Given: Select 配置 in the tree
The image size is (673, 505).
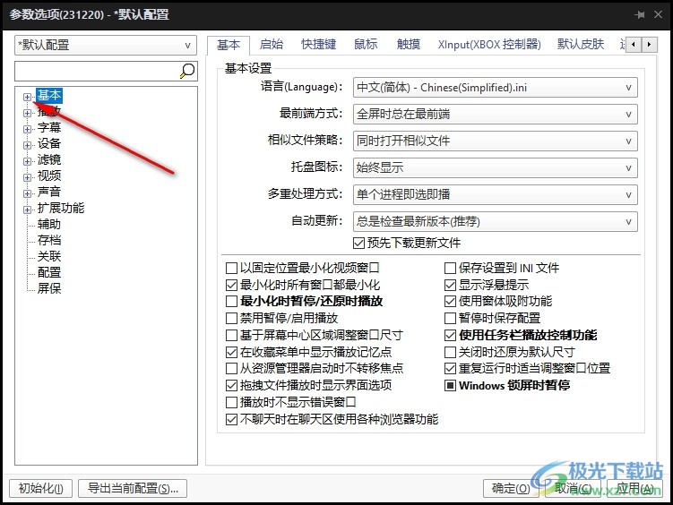Looking at the screenshot, I should [49, 273].
